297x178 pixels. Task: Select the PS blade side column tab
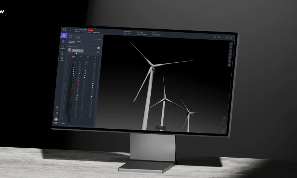[74, 56]
